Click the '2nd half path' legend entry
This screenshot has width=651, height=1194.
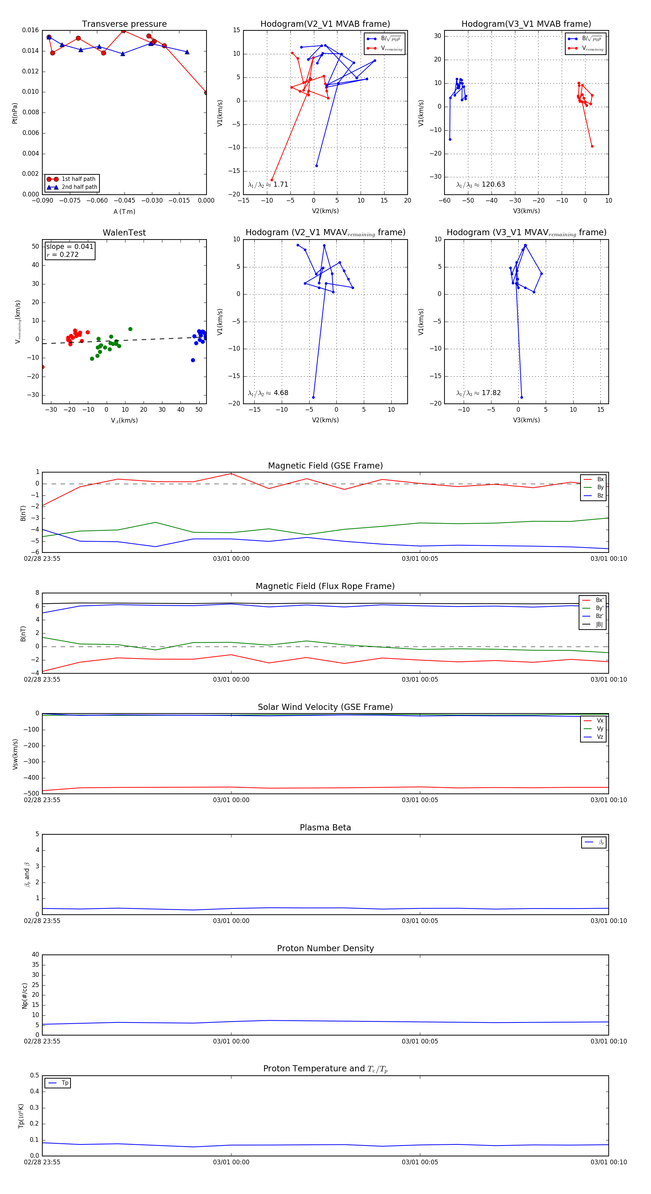72,187
